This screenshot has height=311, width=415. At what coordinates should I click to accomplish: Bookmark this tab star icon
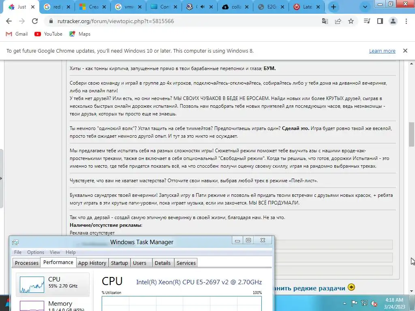pyautogui.click(x=351, y=21)
